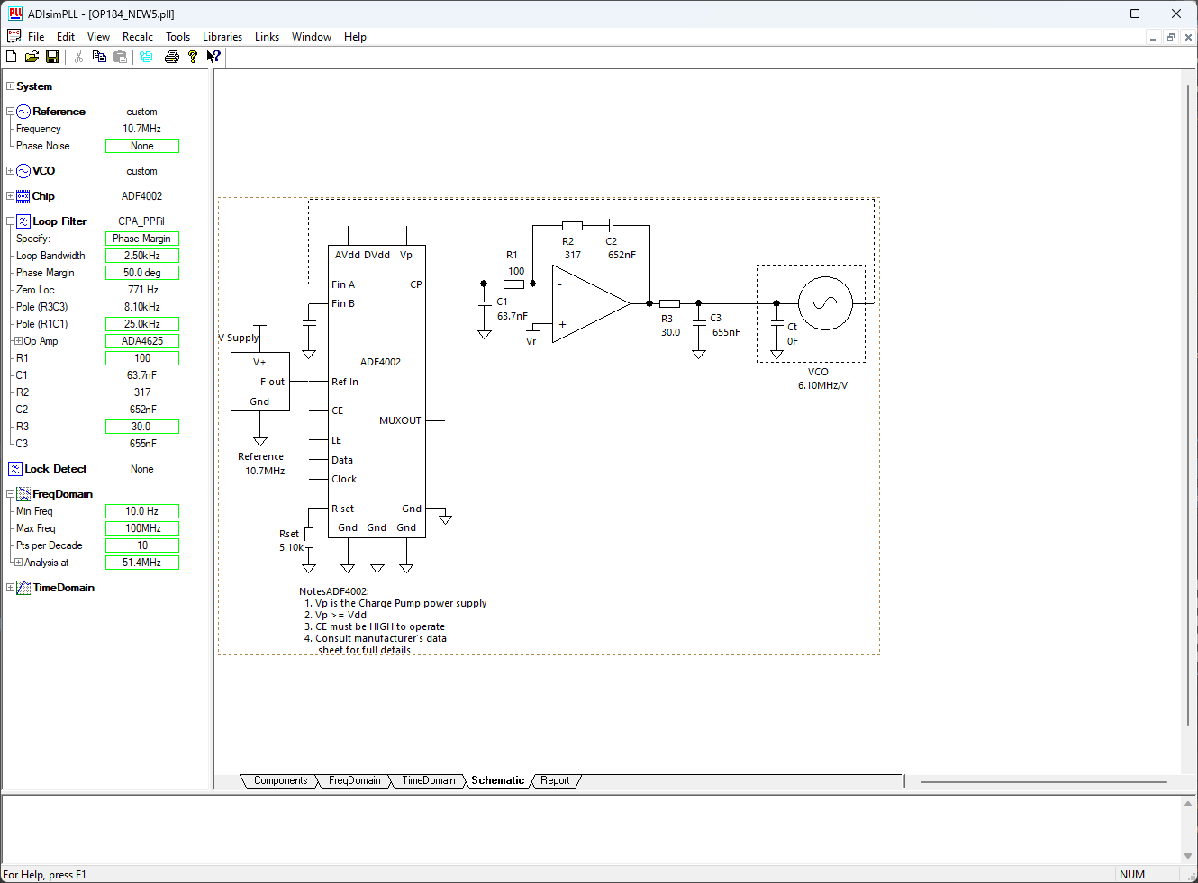Click the Chip icon in the tree
Viewport: 1198px width, 883px height.
(x=23, y=196)
